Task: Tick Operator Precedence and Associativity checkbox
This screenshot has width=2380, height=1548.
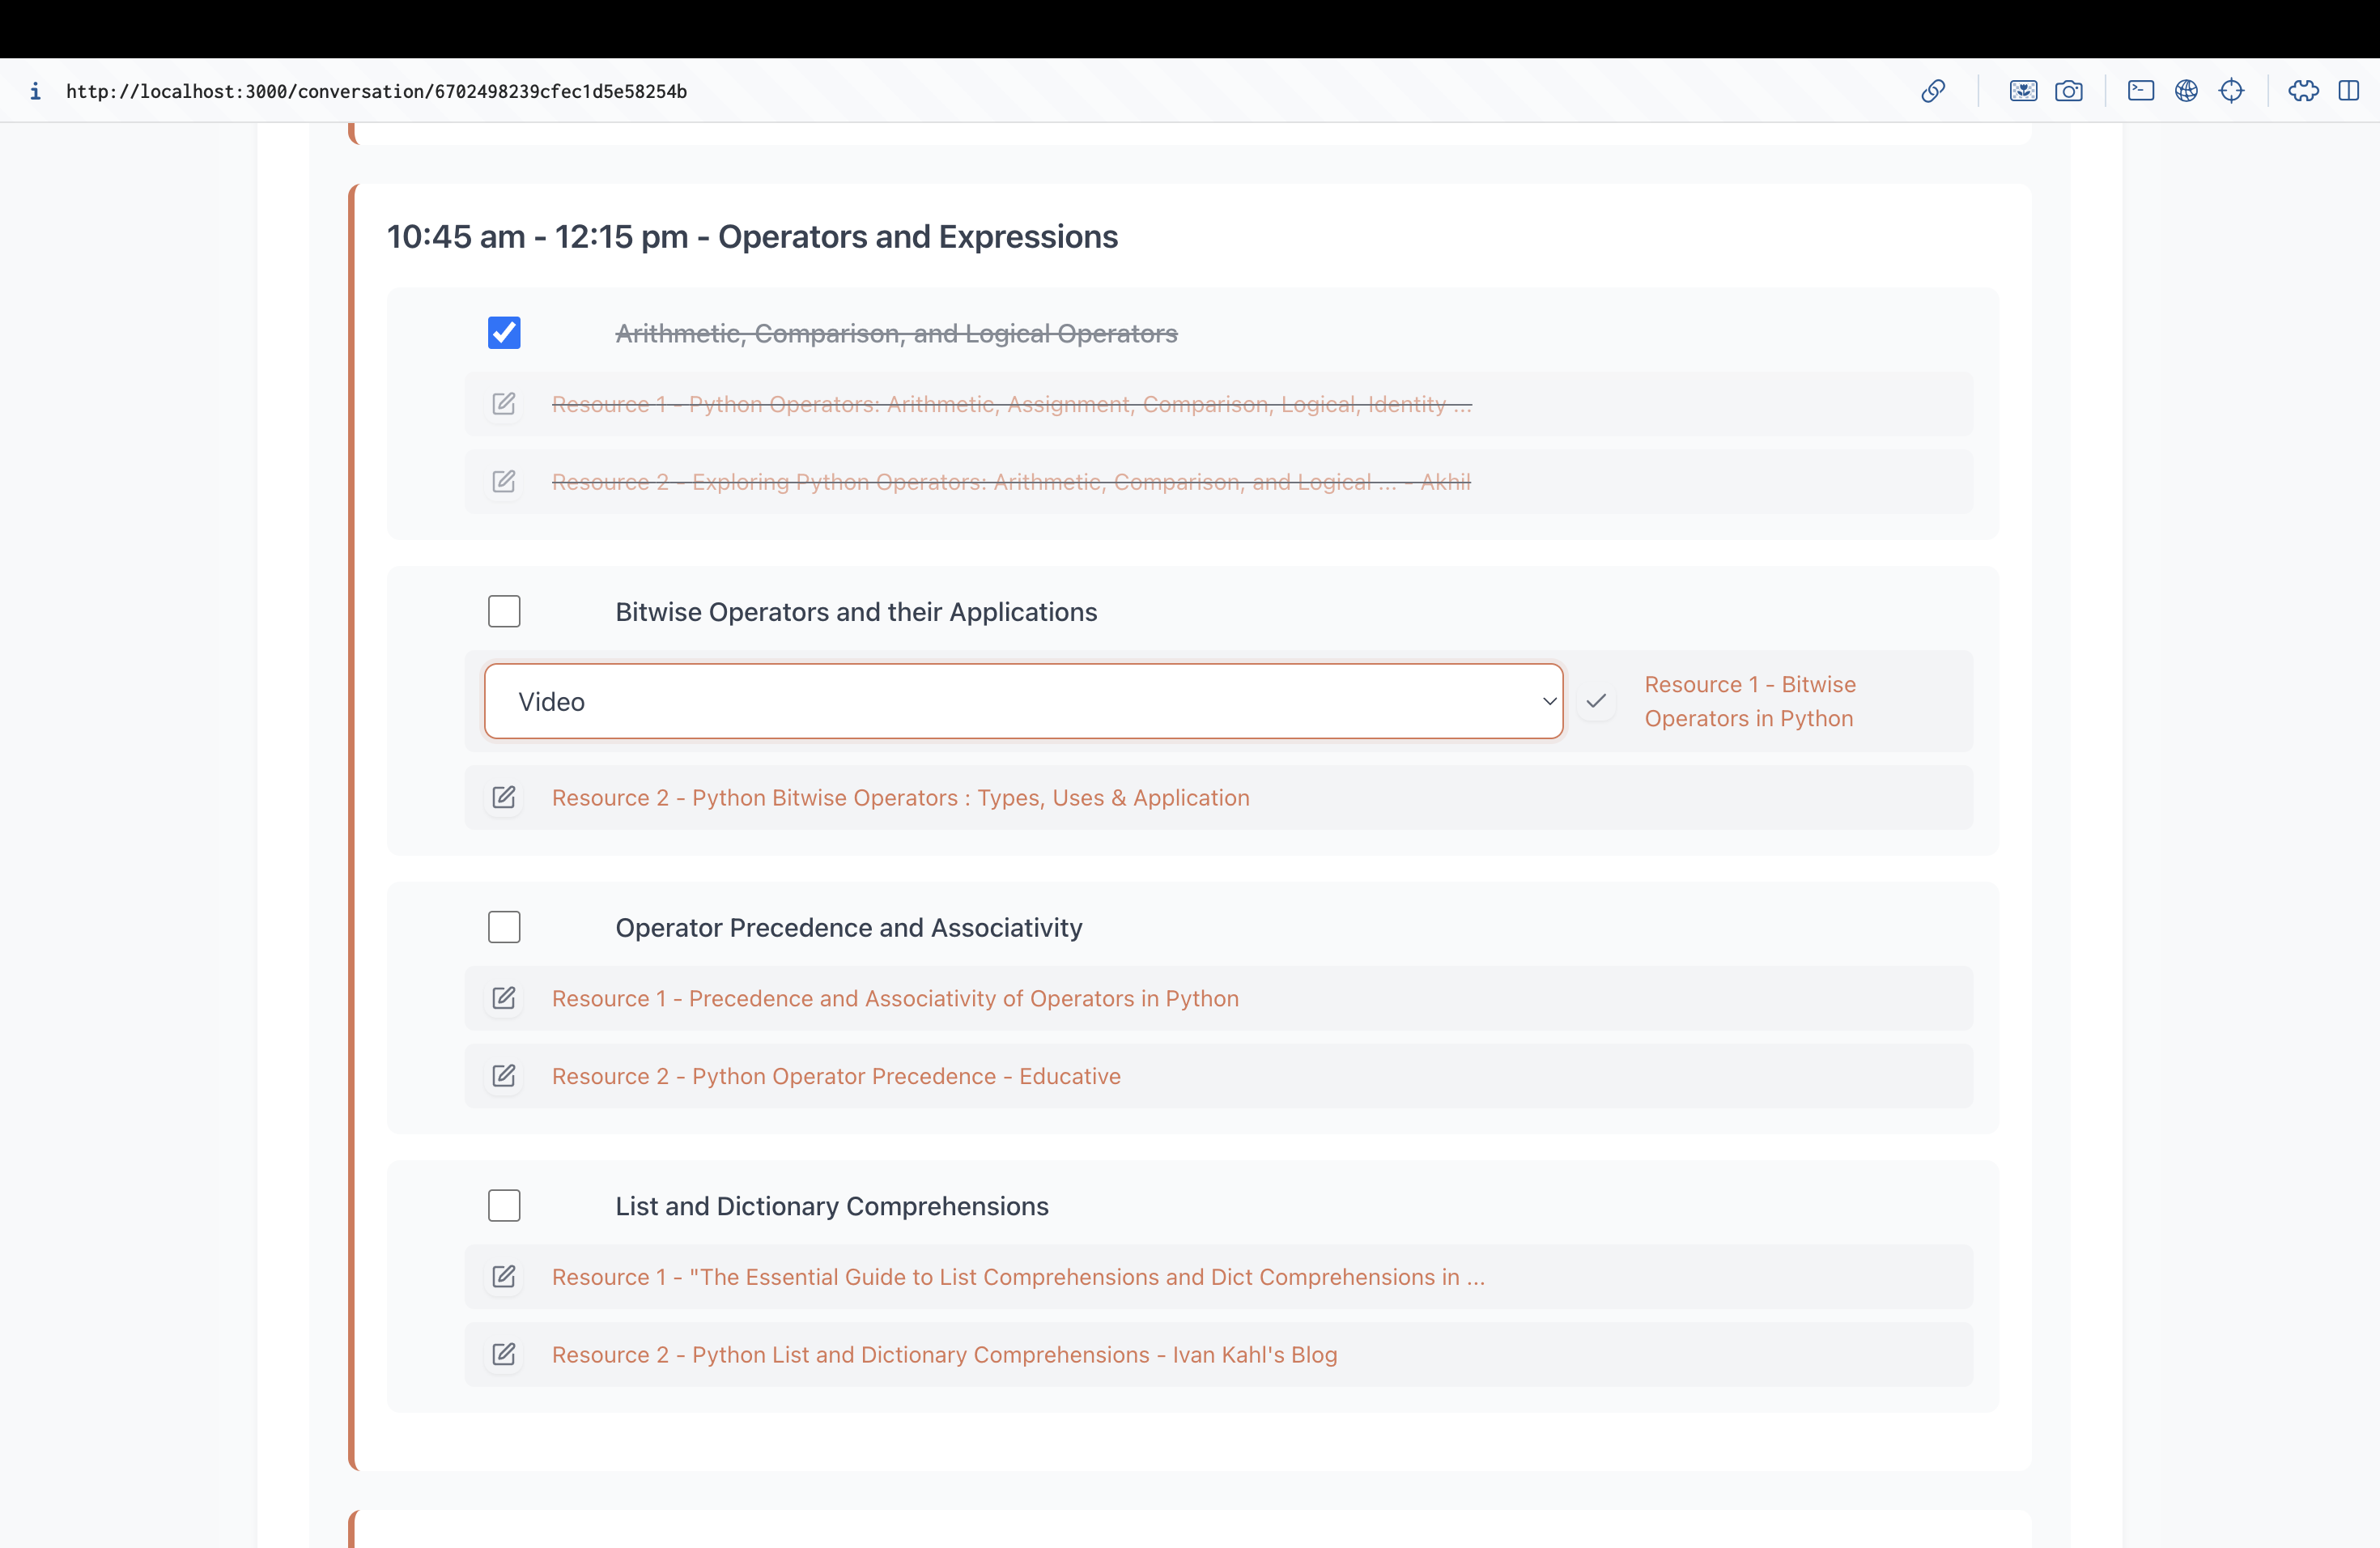Action: click(x=504, y=927)
